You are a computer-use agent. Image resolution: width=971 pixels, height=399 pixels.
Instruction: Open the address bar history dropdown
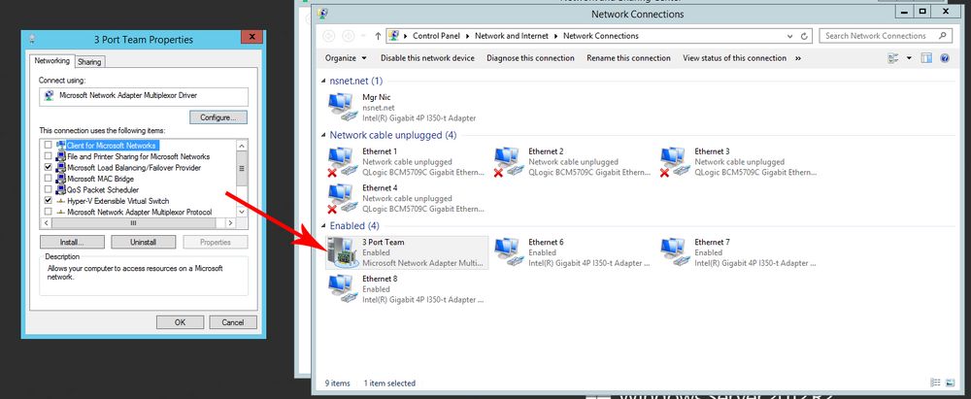tap(789, 36)
